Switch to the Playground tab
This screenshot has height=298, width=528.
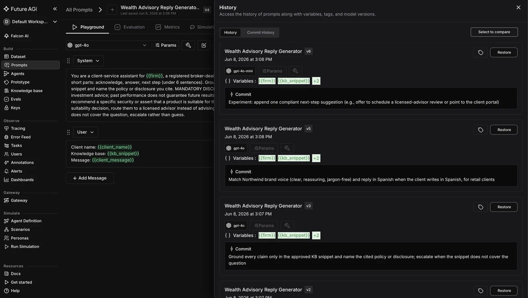87,27
